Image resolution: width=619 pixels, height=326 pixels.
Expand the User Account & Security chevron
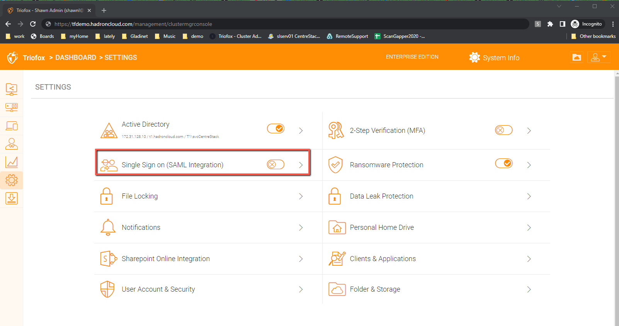pyautogui.click(x=301, y=289)
